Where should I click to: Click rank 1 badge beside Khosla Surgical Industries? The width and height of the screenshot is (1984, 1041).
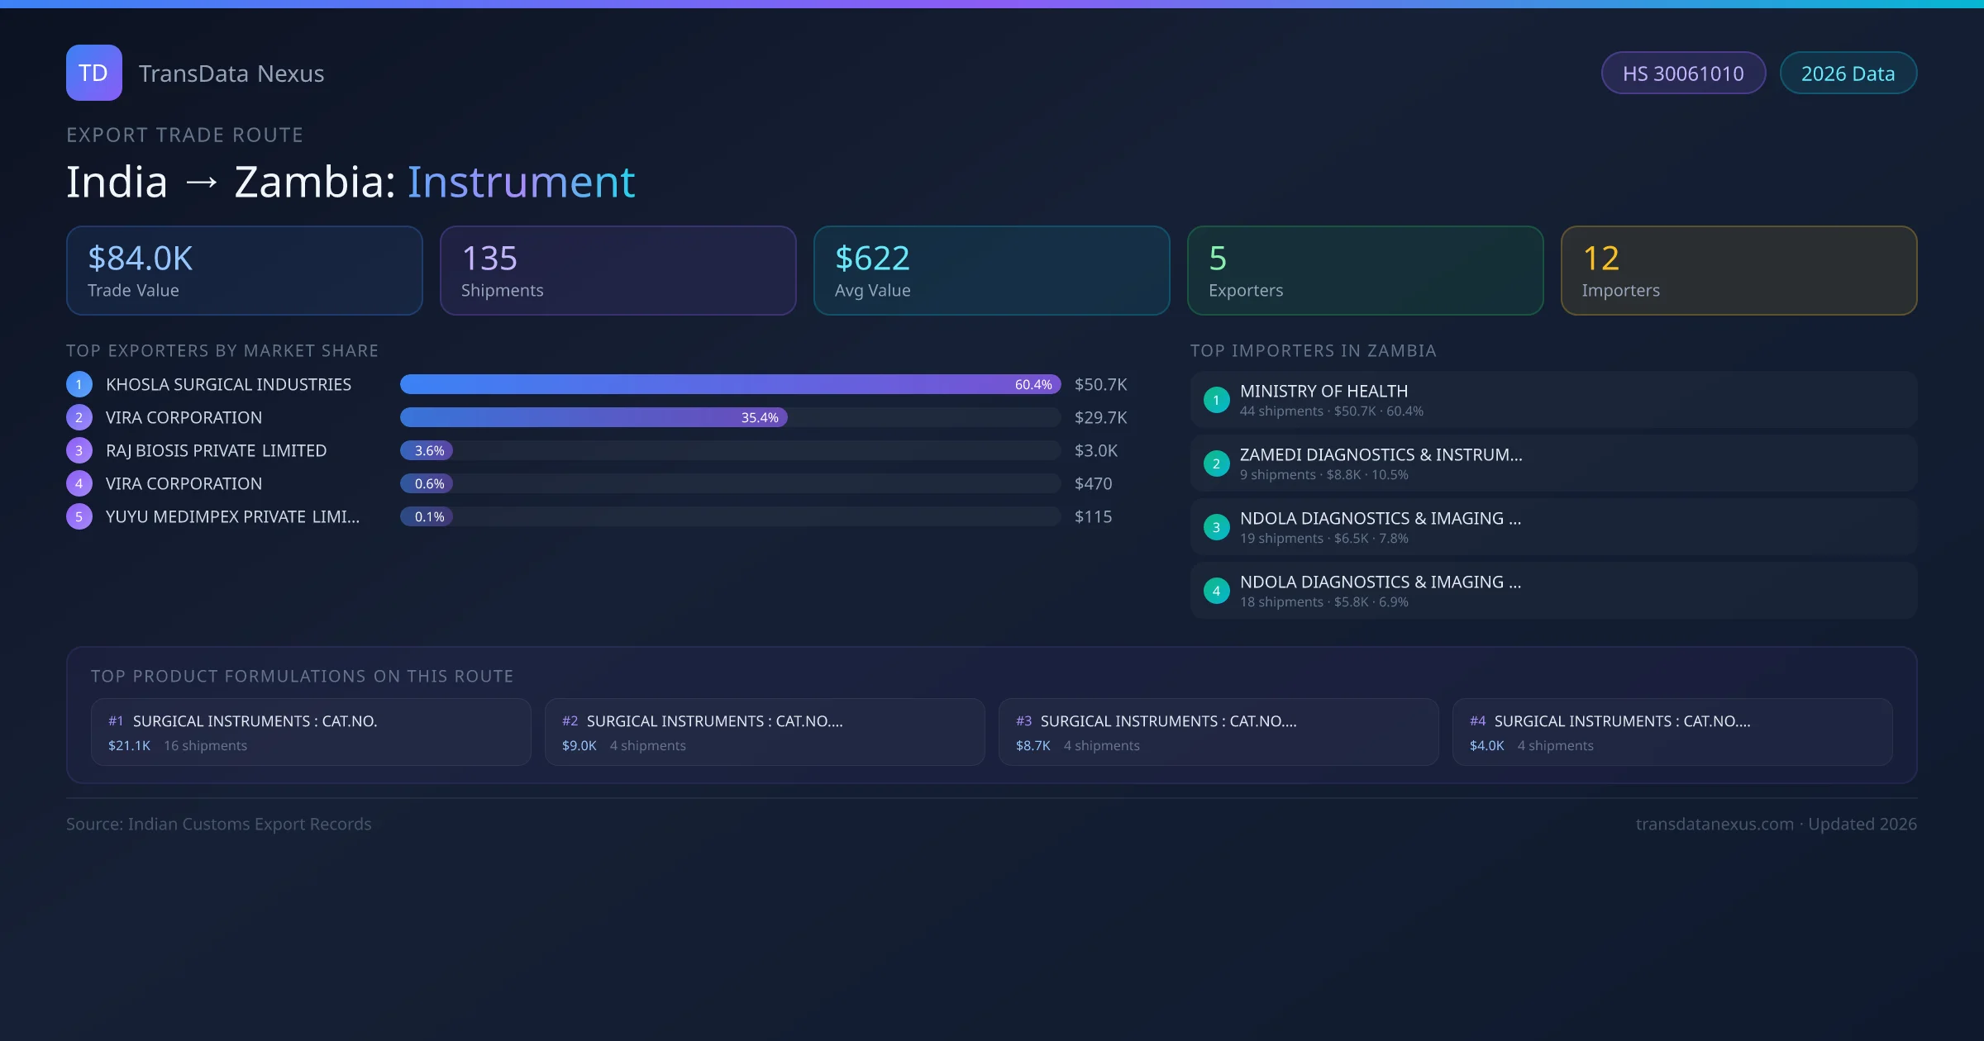79,384
